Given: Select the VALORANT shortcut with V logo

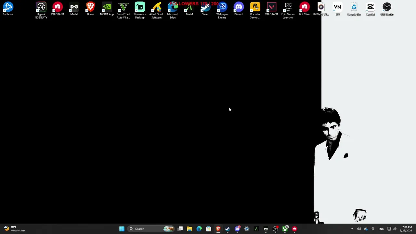Looking at the screenshot, I should (x=272, y=9).
